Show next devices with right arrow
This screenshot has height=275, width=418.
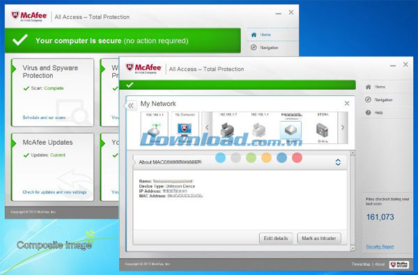[343, 127]
